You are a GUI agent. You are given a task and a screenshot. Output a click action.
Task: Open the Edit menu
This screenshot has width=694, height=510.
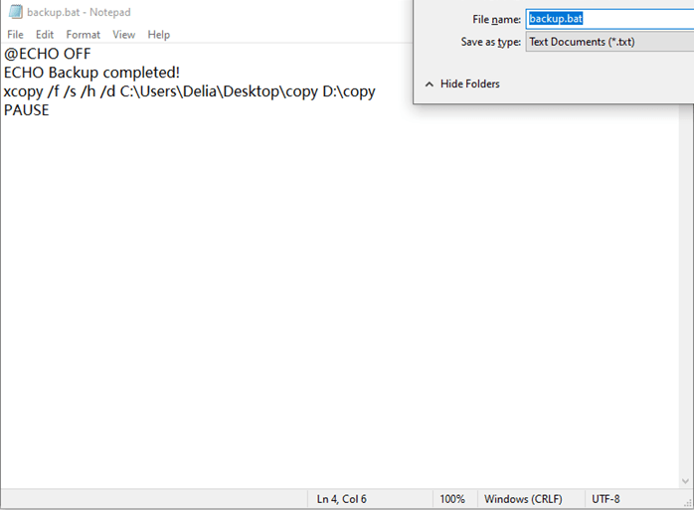[x=45, y=35]
